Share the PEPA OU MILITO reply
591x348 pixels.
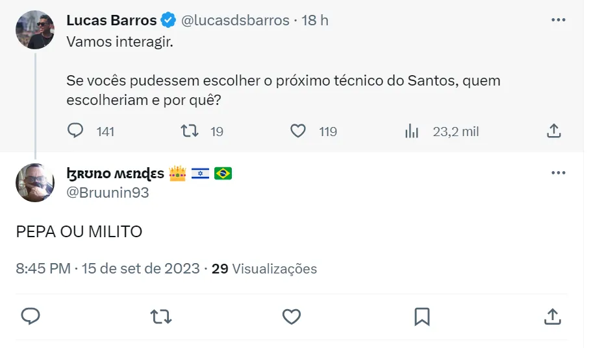point(552,316)
